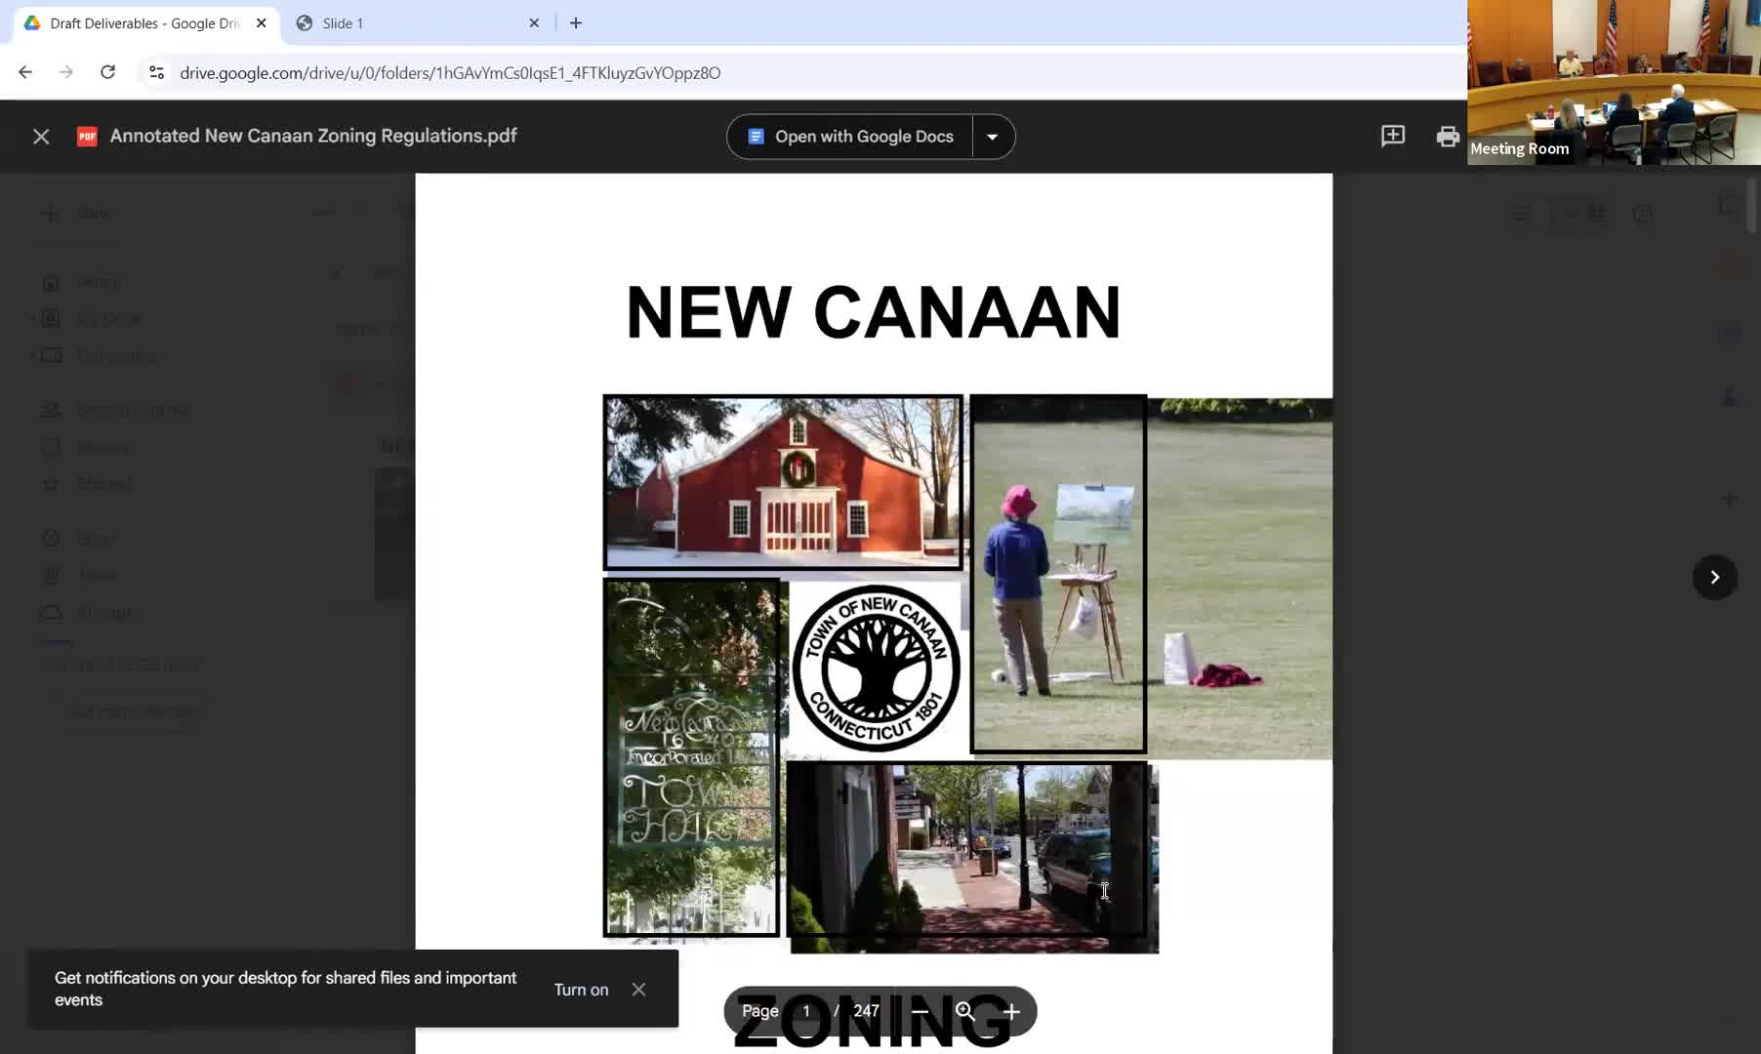The width and height of the screenshot is (1761, 1054).
Task: Close the Draft Deliverables tab
Action: [262, 23]
